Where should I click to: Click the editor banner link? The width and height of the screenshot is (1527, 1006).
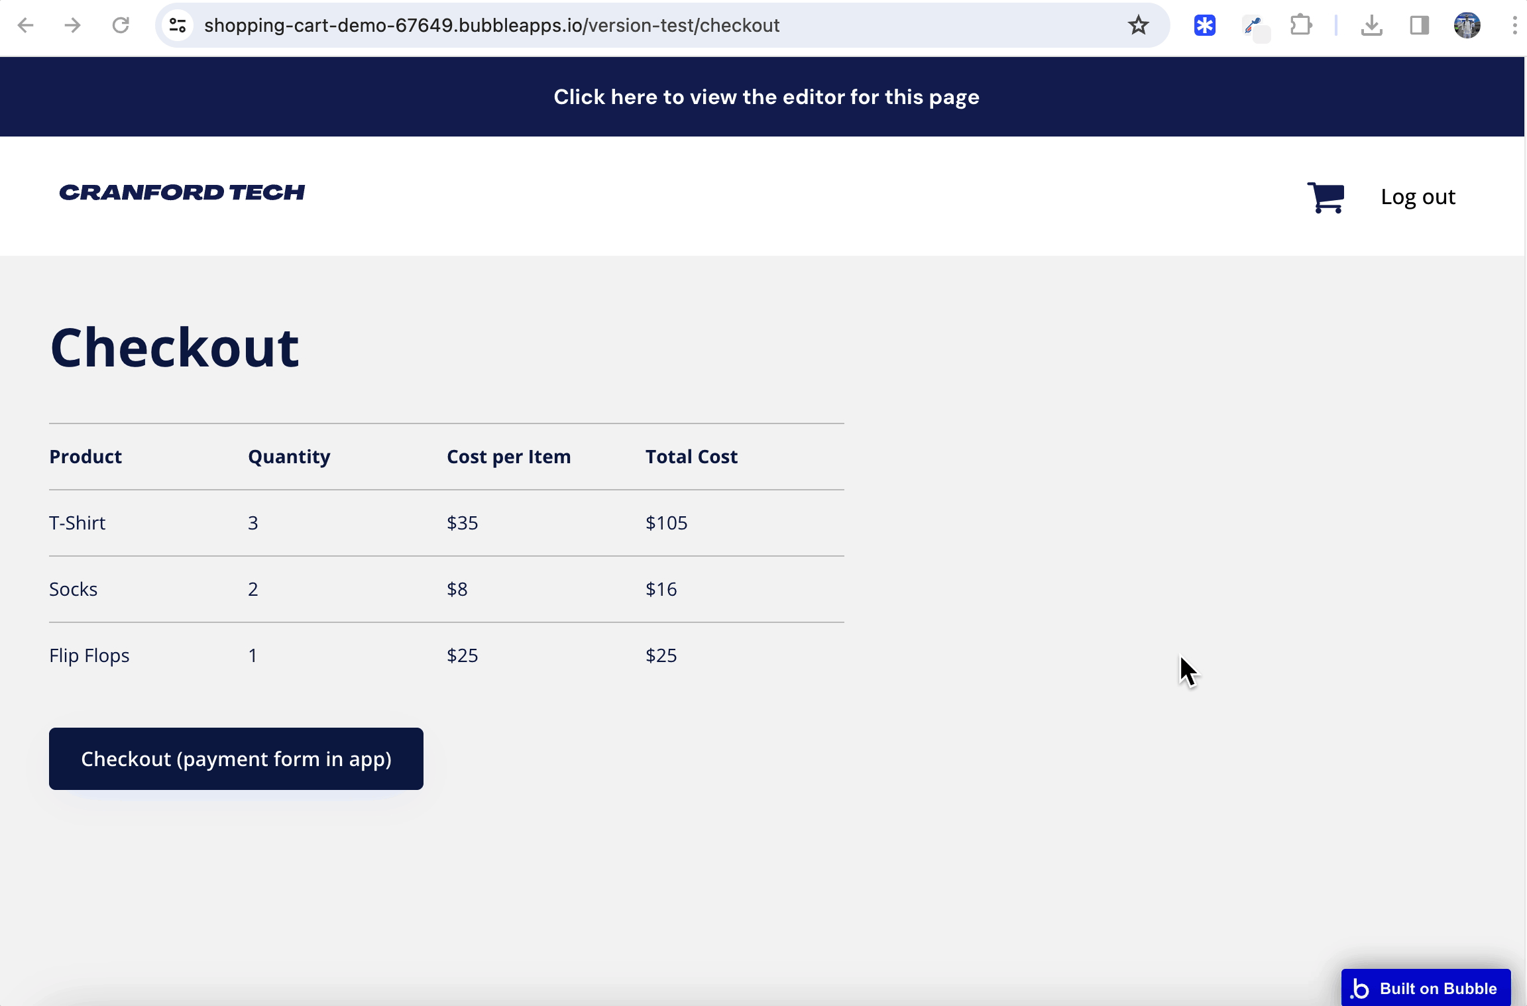766,97
